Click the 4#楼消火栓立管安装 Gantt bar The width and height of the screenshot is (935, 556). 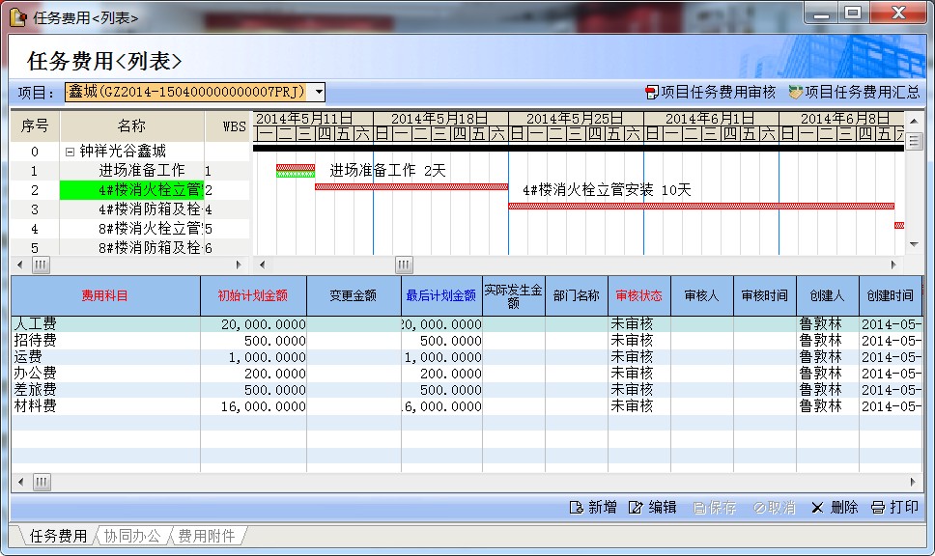tap(411, 186)
